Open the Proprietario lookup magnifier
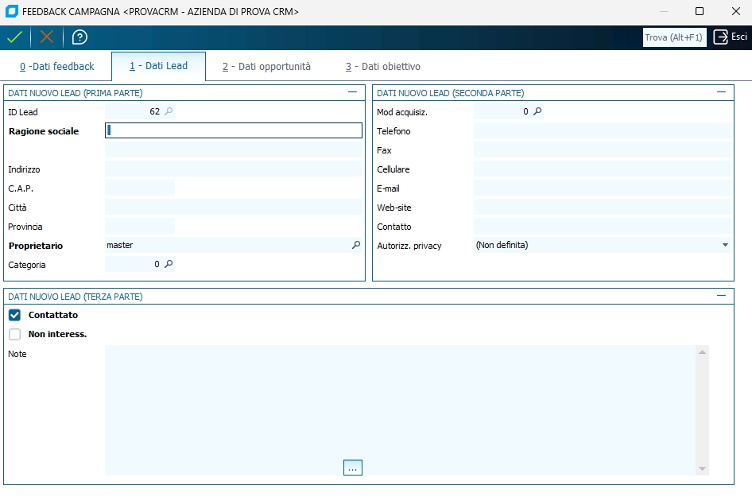The image size is (752, 497). [356, 245]
